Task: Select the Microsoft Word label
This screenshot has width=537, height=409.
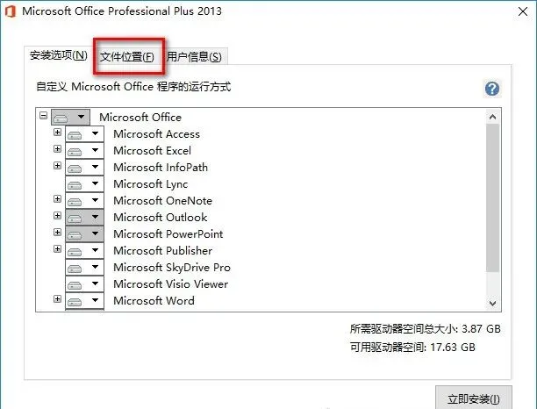Action: pos(154,300)
